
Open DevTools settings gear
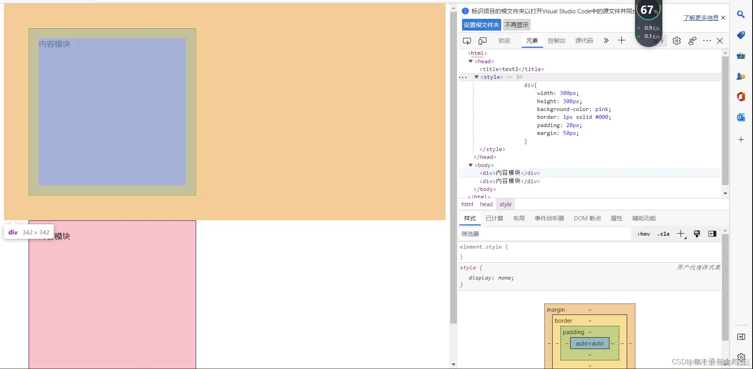677,41
